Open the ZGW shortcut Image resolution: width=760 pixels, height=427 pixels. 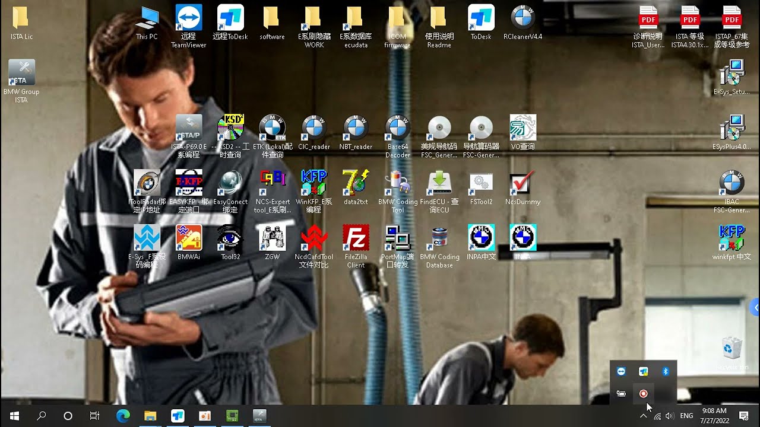[x=273, y=243]
